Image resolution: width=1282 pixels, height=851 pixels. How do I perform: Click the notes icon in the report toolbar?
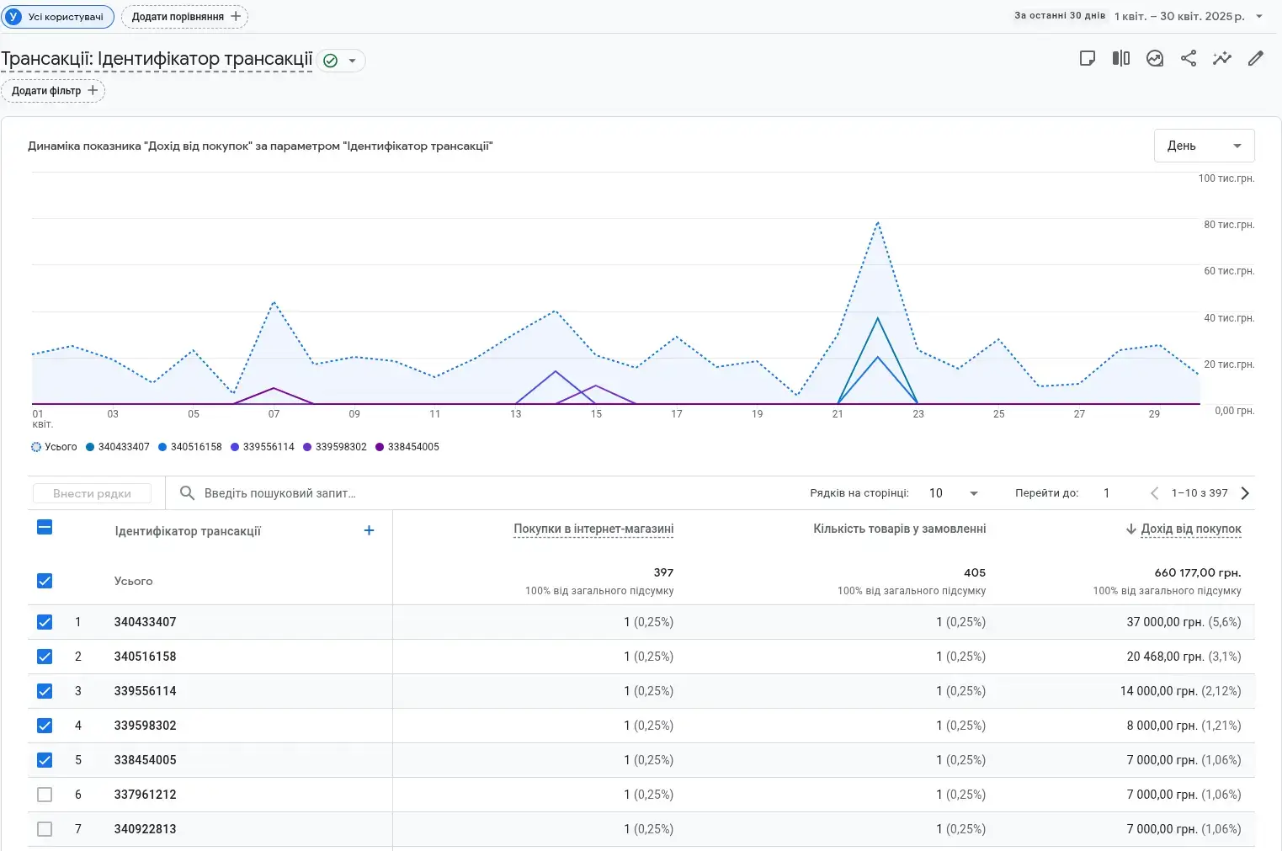(1087, 58)
